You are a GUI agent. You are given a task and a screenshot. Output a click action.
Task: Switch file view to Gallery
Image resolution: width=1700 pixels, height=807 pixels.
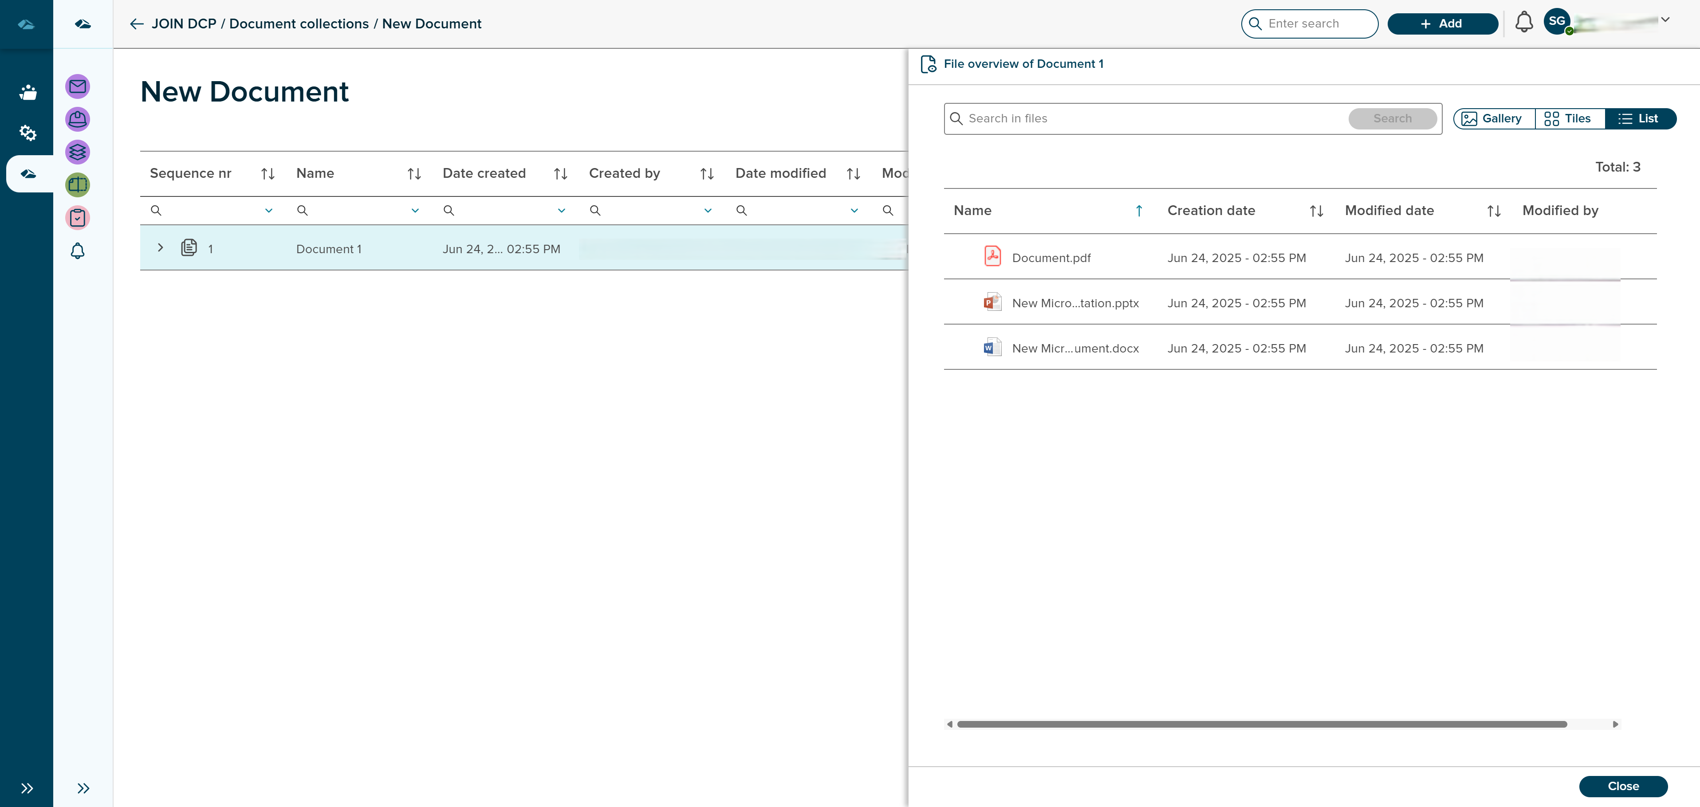coord(1493,119)
